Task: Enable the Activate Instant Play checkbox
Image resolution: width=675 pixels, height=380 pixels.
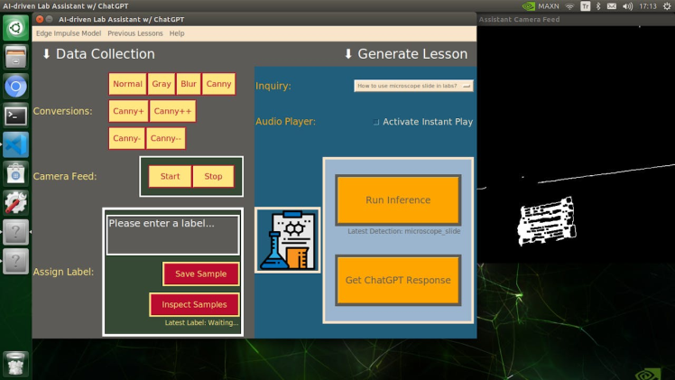Action: 376,122
